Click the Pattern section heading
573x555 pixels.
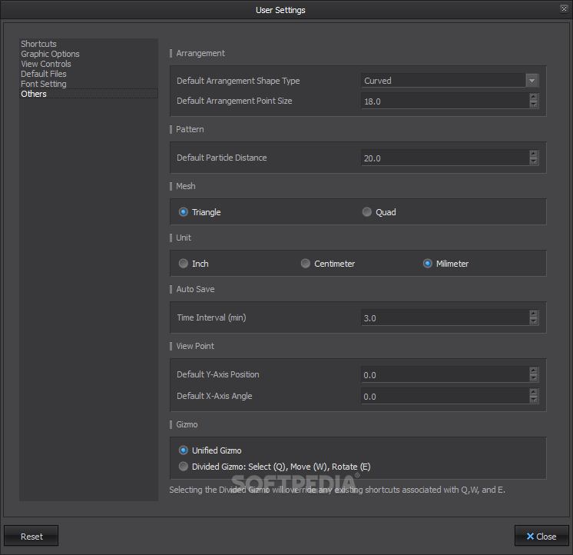pyautogui.click(x=190, y=129)
